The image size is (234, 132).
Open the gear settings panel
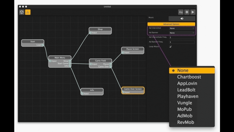[x=187, y=12]
